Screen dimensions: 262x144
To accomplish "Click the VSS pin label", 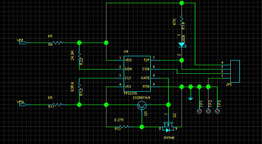I will click(x=128, y=87).
